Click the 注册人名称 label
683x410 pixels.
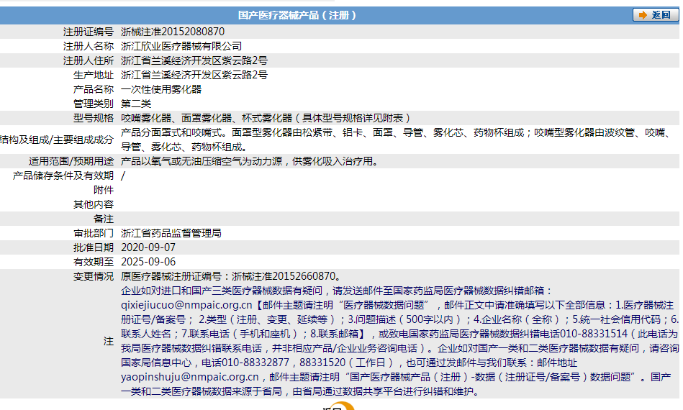[89, 46]
